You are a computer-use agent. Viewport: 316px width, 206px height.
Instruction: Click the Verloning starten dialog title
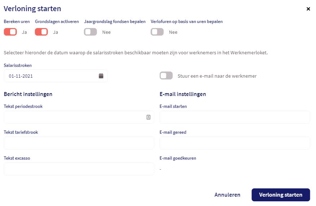32,9
